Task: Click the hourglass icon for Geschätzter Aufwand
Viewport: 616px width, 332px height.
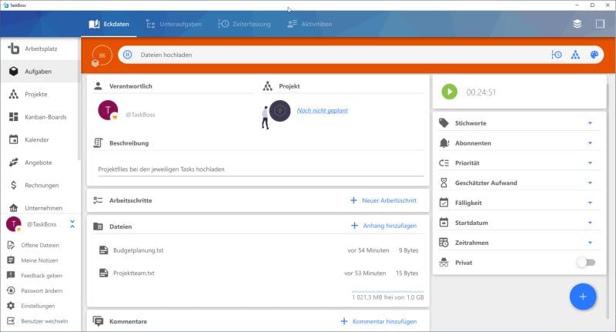Action: pos(444,183)
